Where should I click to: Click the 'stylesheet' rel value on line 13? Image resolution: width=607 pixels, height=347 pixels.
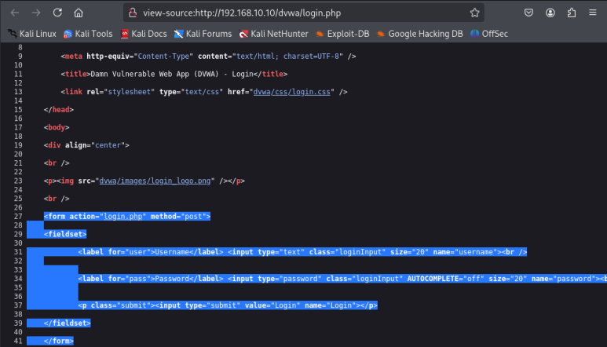click(130, 92)
